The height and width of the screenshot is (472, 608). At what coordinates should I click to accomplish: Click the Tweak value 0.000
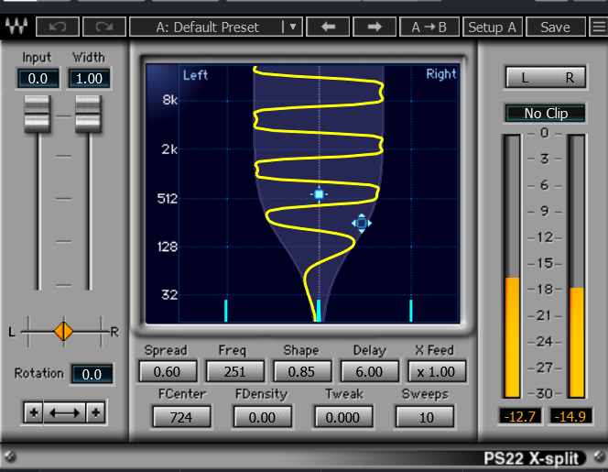click(x=343, y=417)
